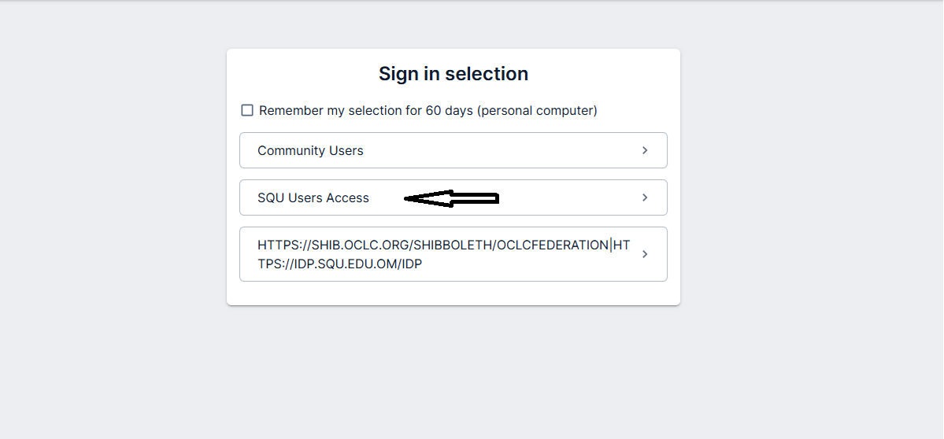This screenshot has width=944, height=439.
Task: Click the "Sign in selection" heading
Action: point(453,74)
